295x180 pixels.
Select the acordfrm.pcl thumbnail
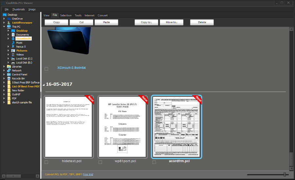coord(176,127)
